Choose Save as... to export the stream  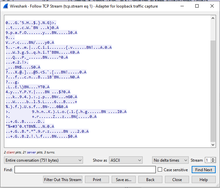tap(124, 180)
